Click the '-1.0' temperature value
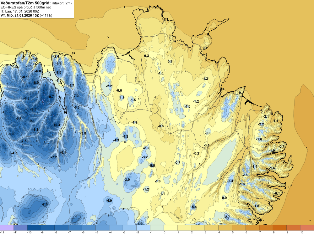 pyautogui.click(x=160, y=73)
